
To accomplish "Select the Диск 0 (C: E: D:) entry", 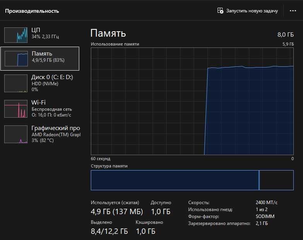I will pos(52,77).
